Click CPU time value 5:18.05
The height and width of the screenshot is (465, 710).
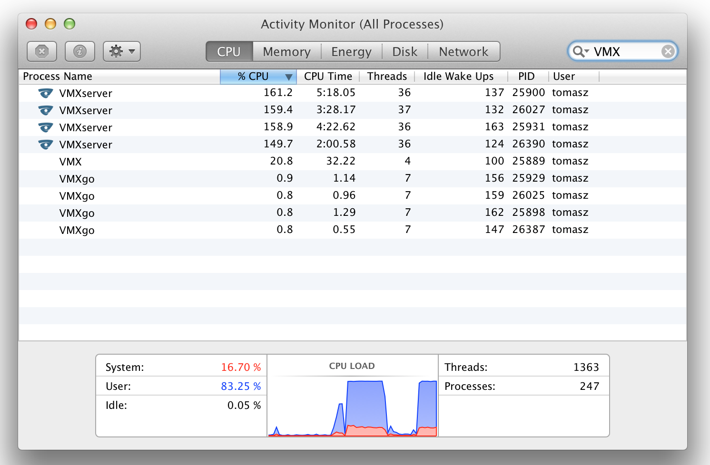[x=336, y=93]
